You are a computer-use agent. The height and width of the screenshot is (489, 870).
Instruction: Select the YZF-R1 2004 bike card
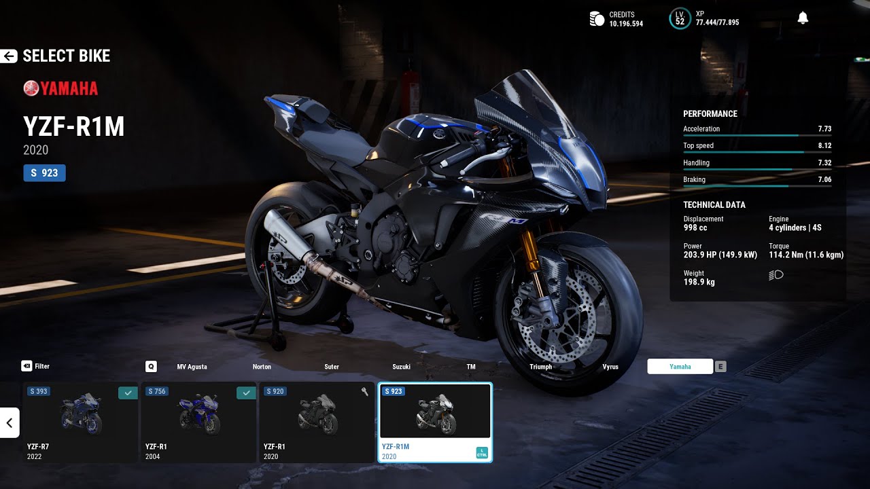click(x=198, y=422)
